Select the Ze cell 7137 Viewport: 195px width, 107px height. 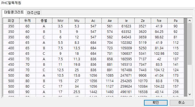143,59
